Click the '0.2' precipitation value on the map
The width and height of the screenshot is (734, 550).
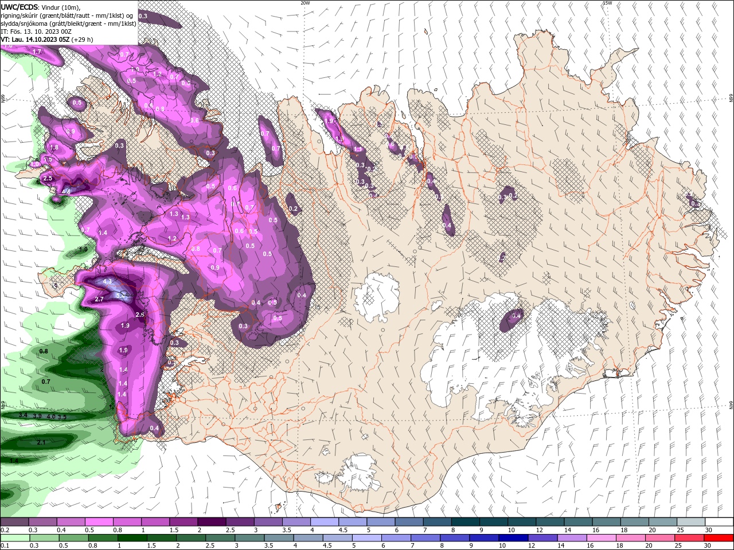[x=294, y=209]
